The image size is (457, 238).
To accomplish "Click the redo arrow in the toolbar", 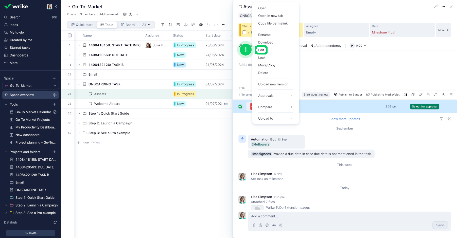I will (x=216, y=25).
